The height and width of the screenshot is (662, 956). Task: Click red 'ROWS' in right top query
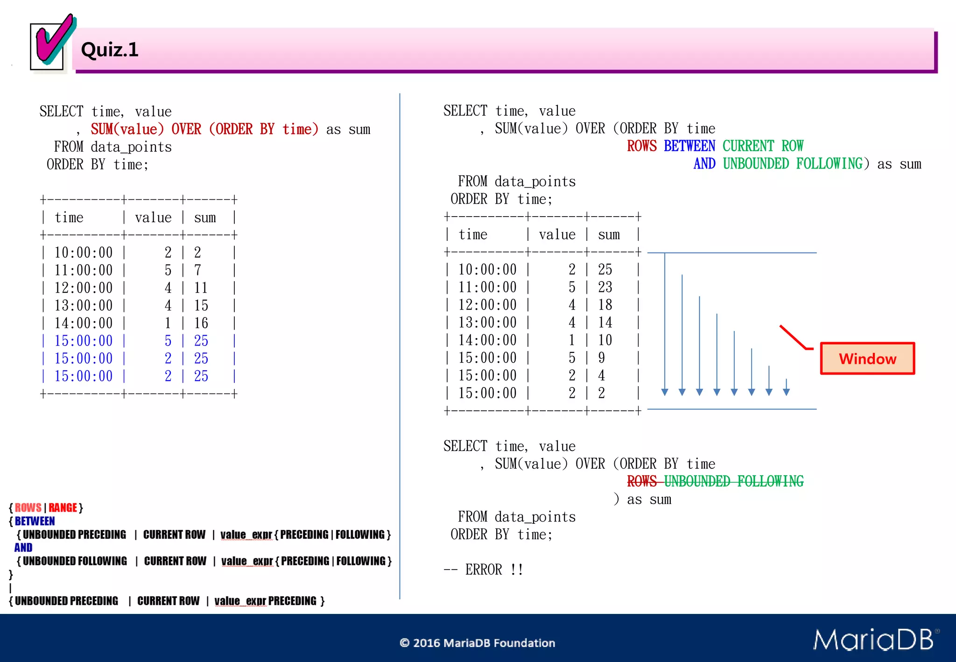(x=642, y=146)
